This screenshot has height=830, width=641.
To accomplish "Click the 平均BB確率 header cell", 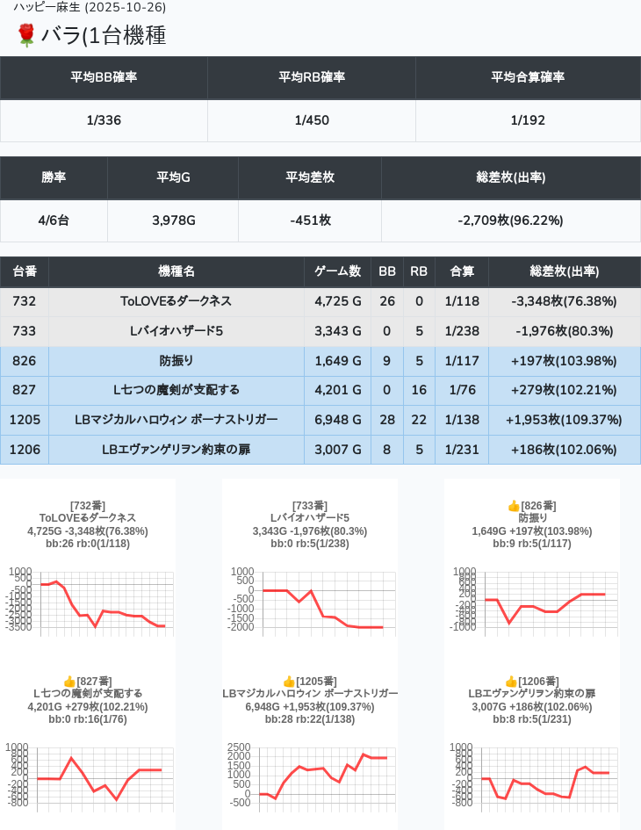I will coord(104,77).
